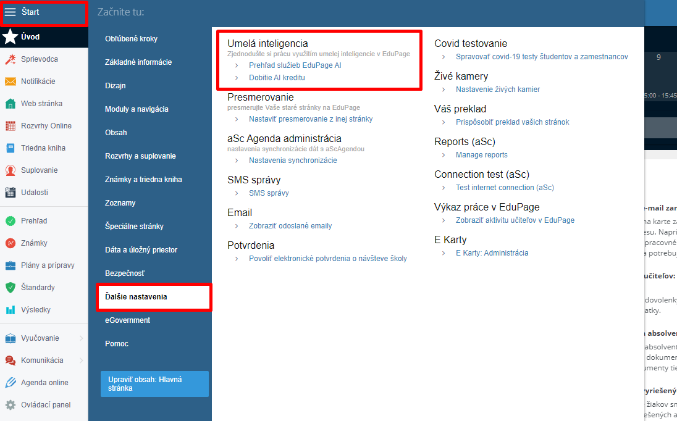Click the Výkaz práce v EduPage heading

tap(487, 207)
